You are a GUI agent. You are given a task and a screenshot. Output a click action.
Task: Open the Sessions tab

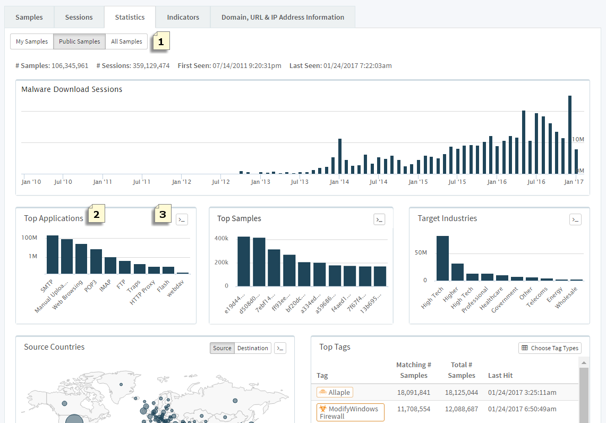(79, 17)
